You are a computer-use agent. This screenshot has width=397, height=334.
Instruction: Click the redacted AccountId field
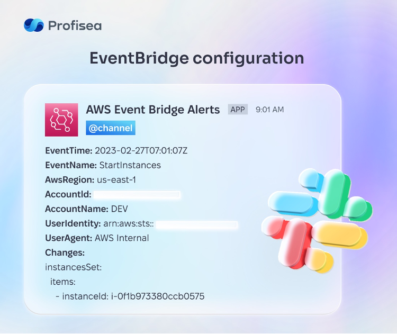coord(137,195)
